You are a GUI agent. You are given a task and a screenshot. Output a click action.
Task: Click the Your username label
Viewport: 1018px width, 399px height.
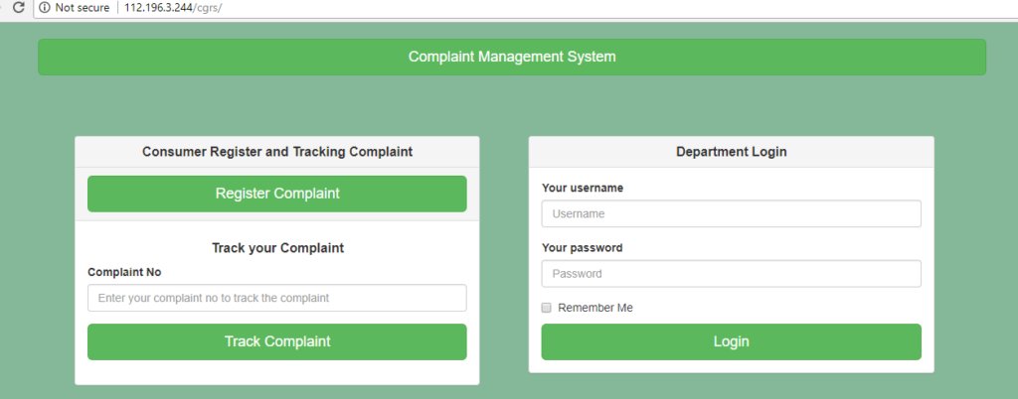coord(583,188)
